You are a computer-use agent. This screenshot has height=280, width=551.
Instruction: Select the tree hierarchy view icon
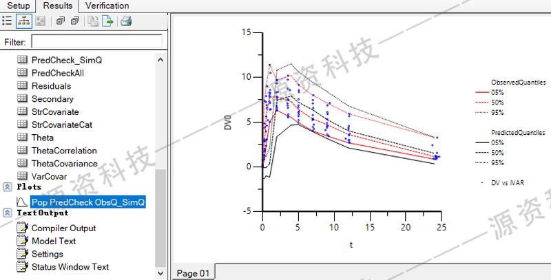point(24,21)
